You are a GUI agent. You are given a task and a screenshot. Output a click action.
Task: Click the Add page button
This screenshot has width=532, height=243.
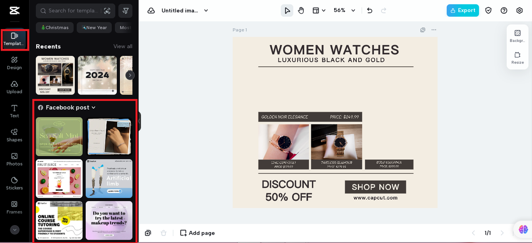(x=197, y=233)
